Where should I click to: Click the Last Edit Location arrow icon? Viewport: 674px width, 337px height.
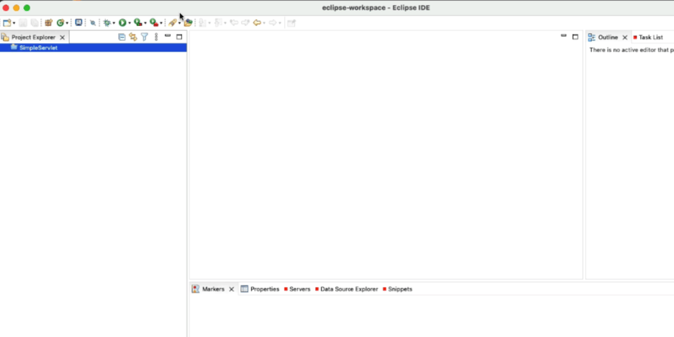pyautogui.click(x=235, y=23)
